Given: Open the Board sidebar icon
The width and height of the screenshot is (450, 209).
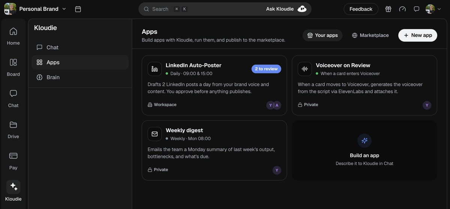Looking at the screenshot, I should [x=13, y=62].
